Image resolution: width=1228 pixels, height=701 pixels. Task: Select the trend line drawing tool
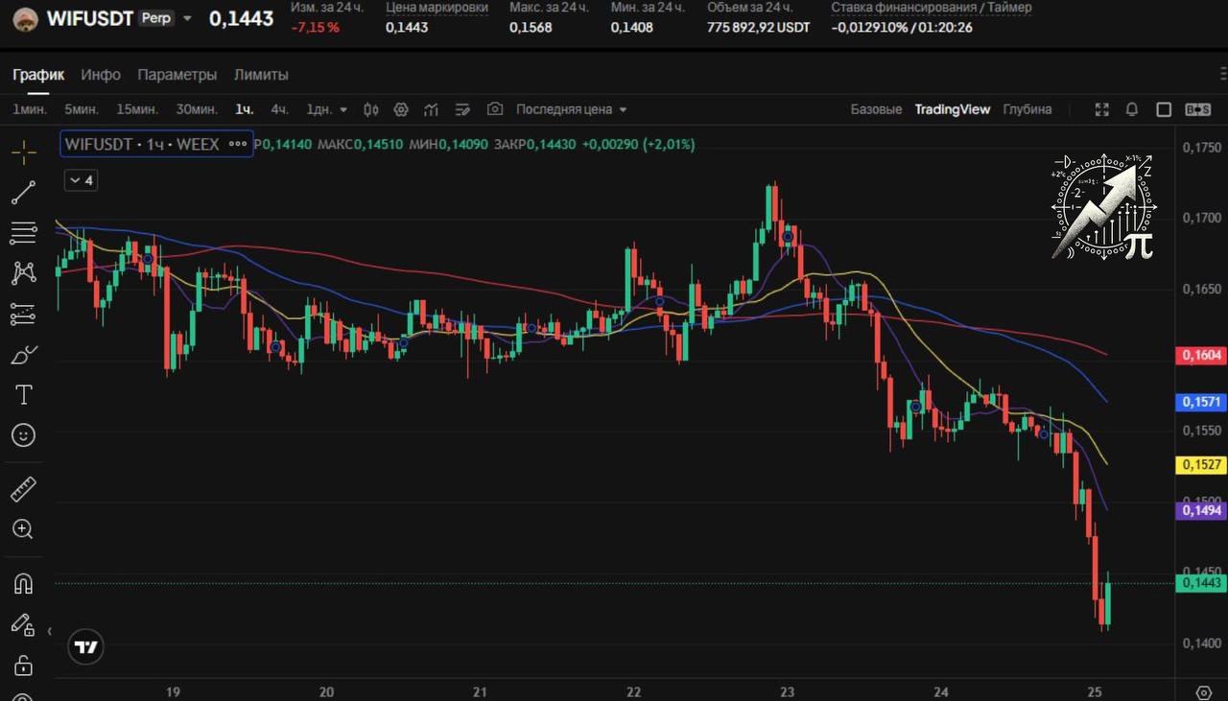coord(24,192)
